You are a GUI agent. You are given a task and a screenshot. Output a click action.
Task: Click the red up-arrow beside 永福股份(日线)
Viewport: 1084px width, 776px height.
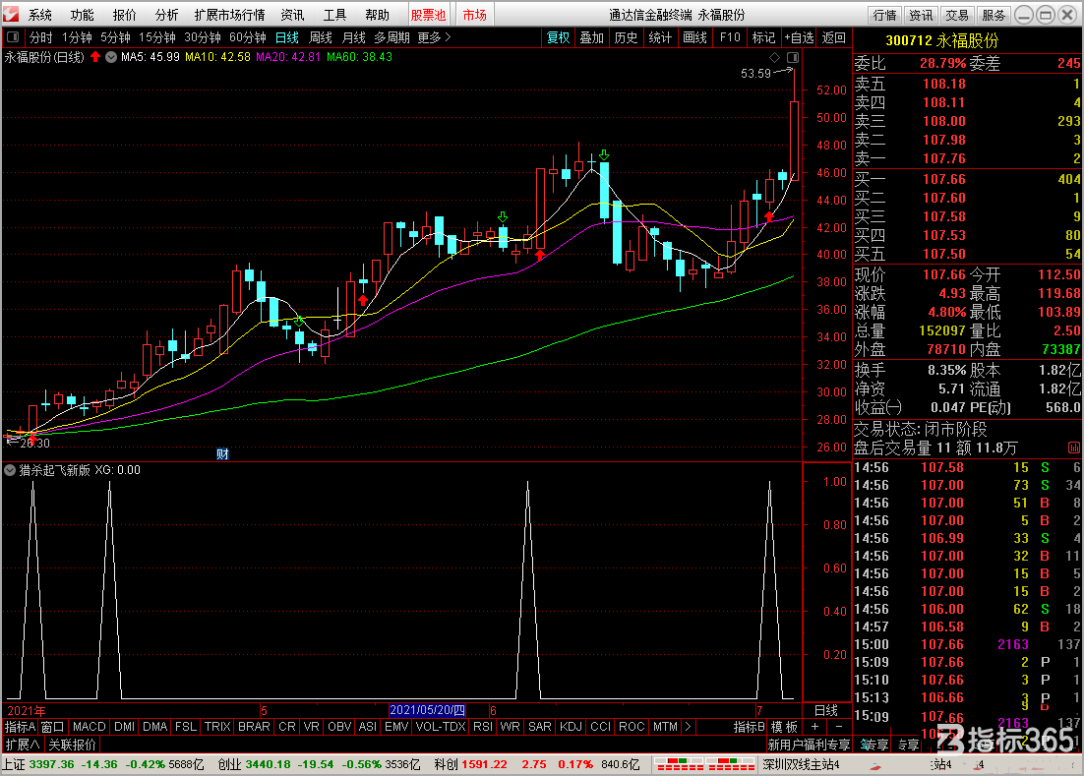pos(95,57)
